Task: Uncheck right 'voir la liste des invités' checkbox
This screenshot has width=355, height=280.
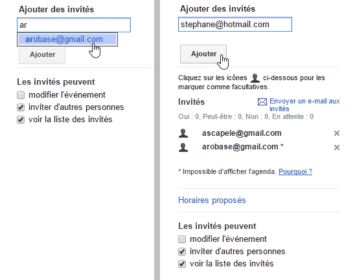Action: coord(182,263)
